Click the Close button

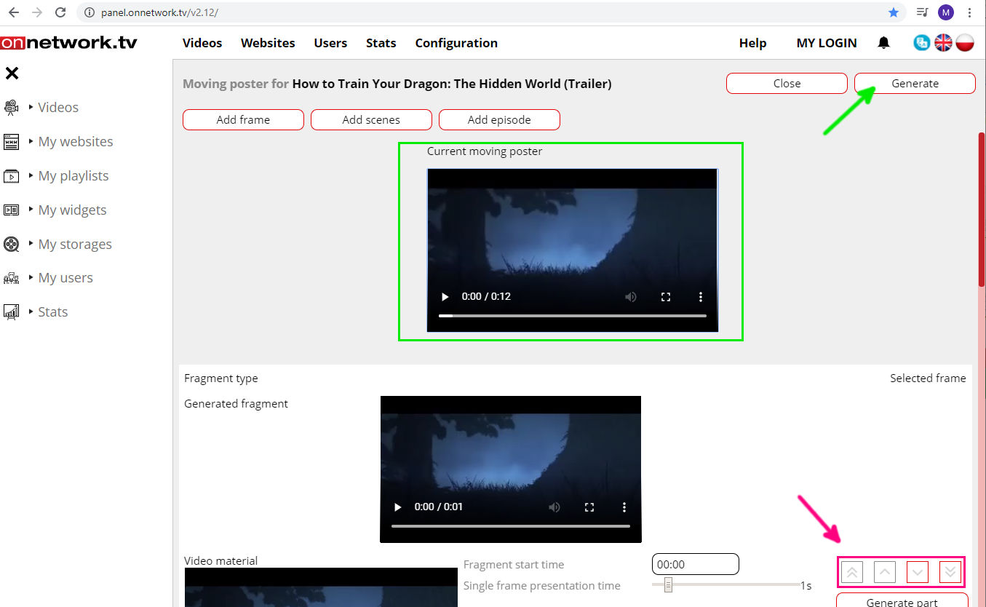[x=787, y=84]
